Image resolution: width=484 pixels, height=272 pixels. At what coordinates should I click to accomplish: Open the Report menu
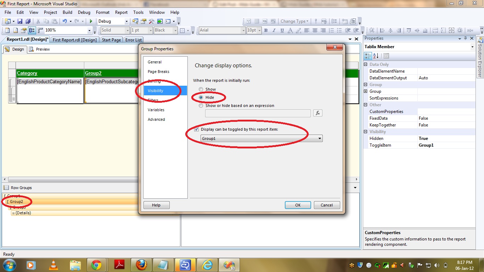[x=121, y=12]
